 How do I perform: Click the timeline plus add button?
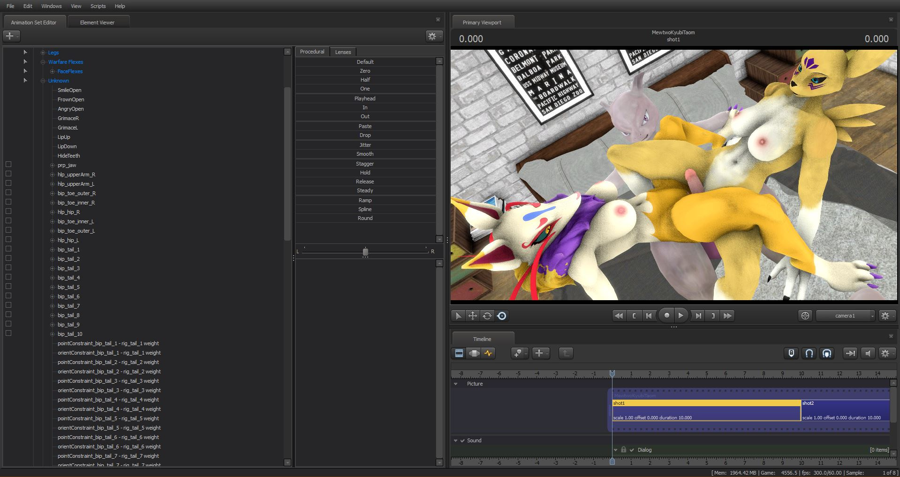click(x=540, y=353)
